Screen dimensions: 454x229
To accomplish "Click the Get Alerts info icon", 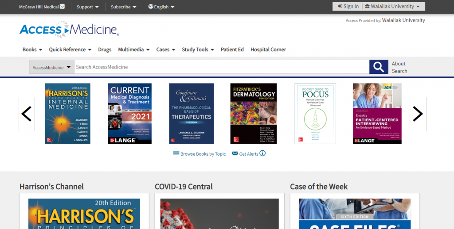I will pos(262,153).
